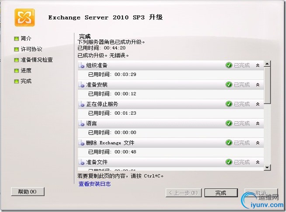Image resolution: width=286 pixels, height=212 pixels.
Task: Open the 查看安装日志 link
Action: pos(94,184)
